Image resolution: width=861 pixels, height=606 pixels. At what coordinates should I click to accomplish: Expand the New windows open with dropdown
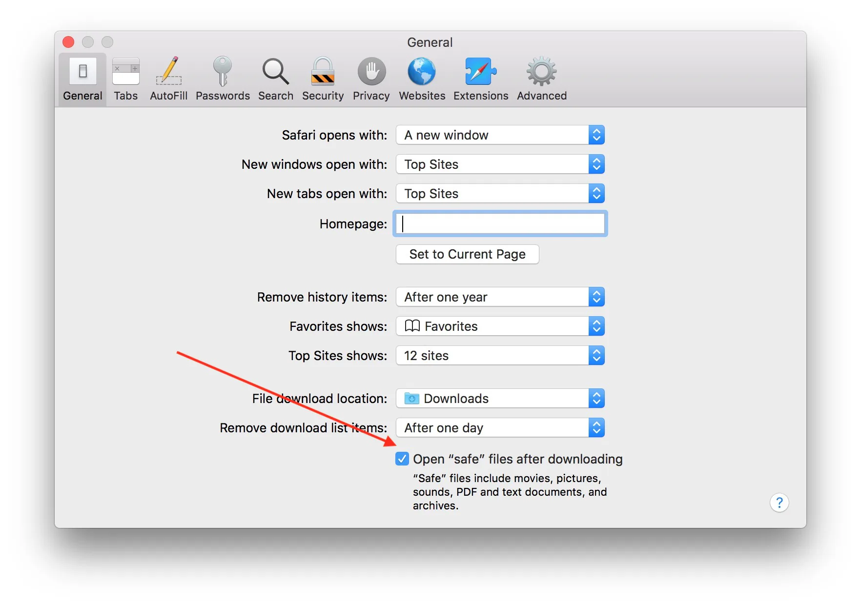pyautogui.click(x=500, y=164)
